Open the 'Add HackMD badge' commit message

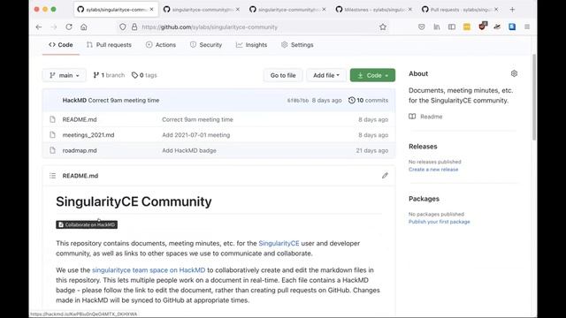point(189,150)
